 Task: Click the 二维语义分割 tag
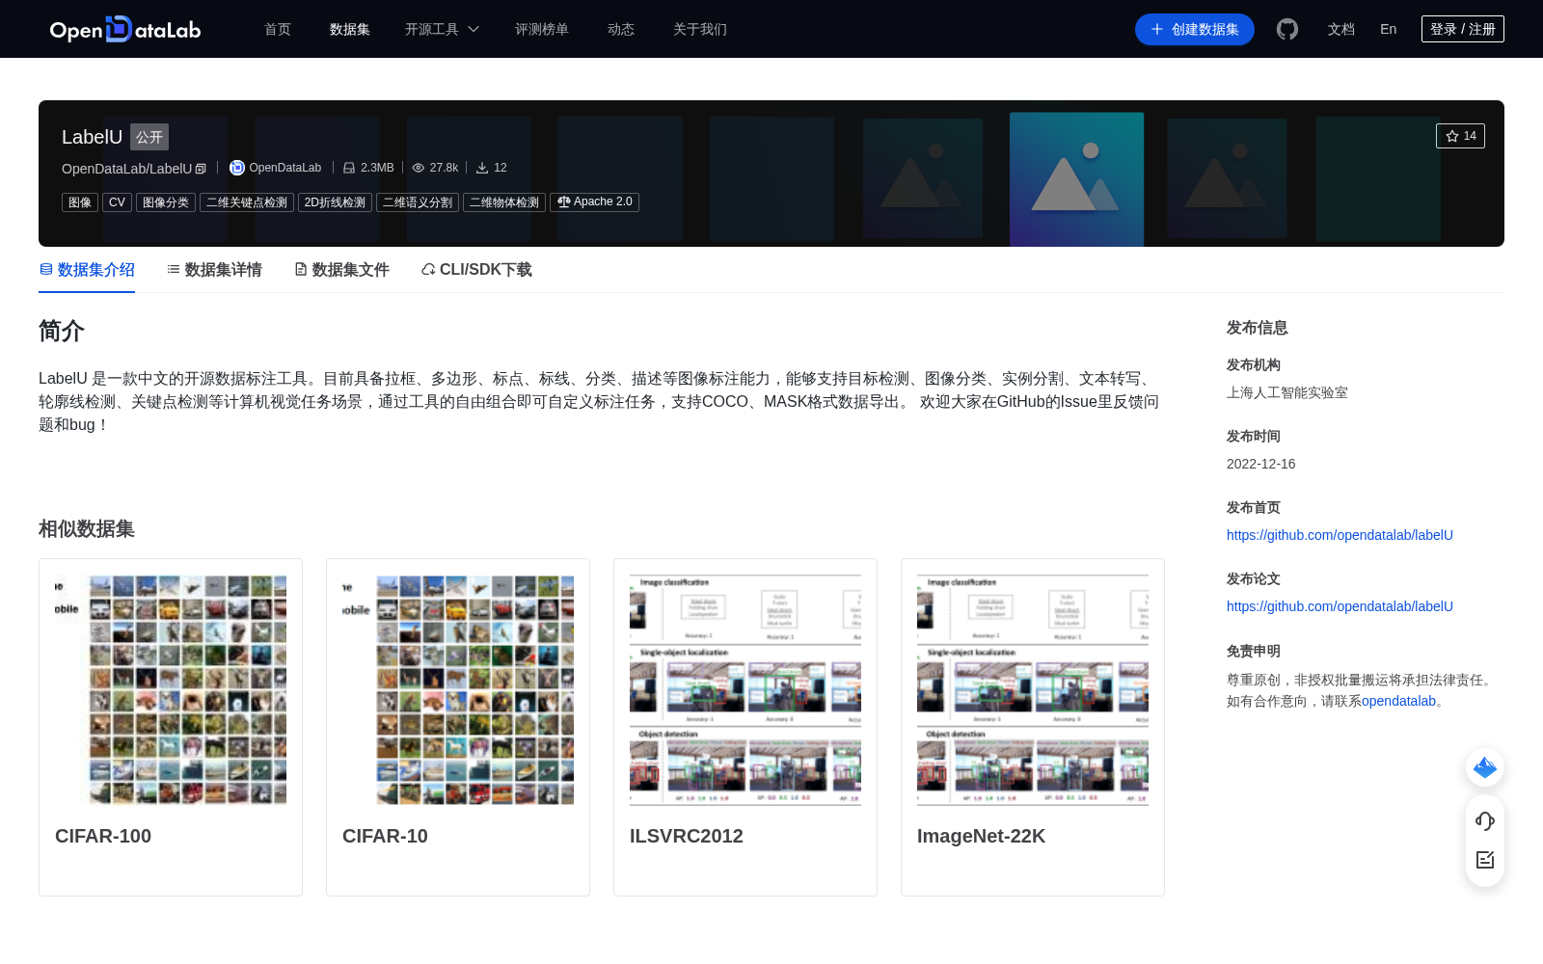pyautogui.click(x=418, y=202)
